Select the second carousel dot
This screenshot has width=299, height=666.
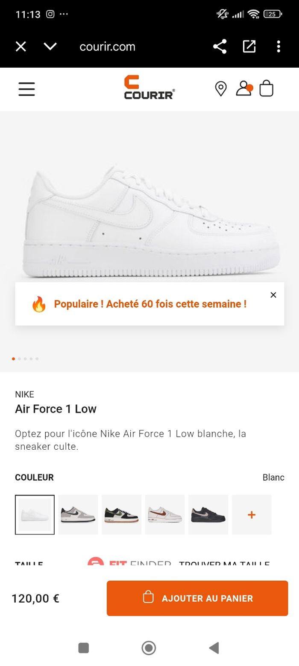coord(19,359)
